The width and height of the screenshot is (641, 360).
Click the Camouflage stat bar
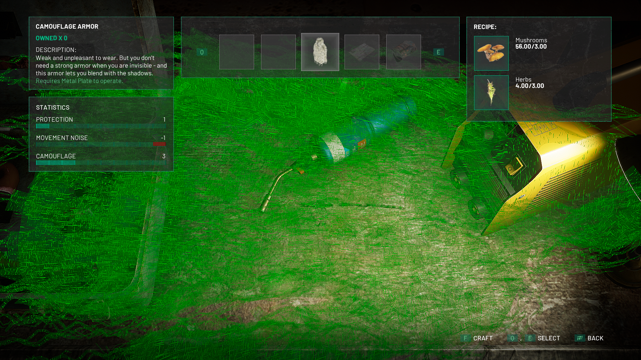[x=101, y=163]
